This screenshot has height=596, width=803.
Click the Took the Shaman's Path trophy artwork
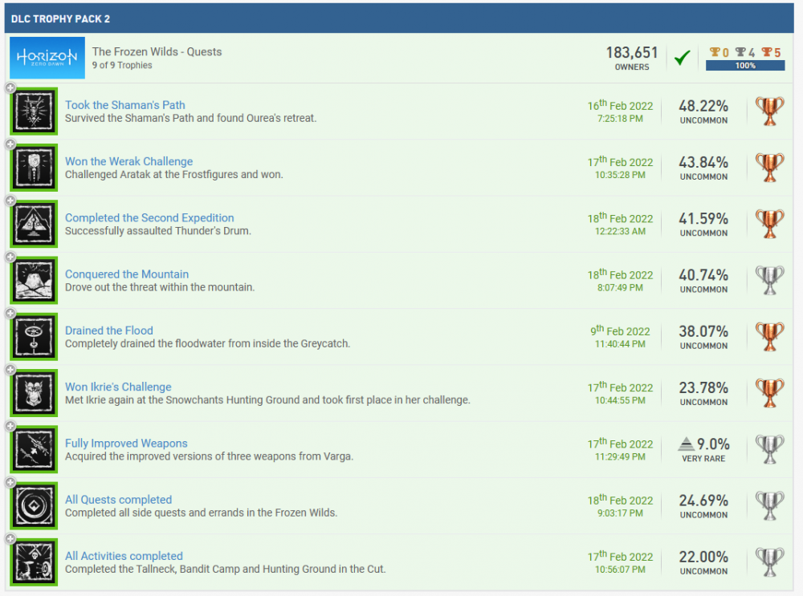(x=33, y=111)
